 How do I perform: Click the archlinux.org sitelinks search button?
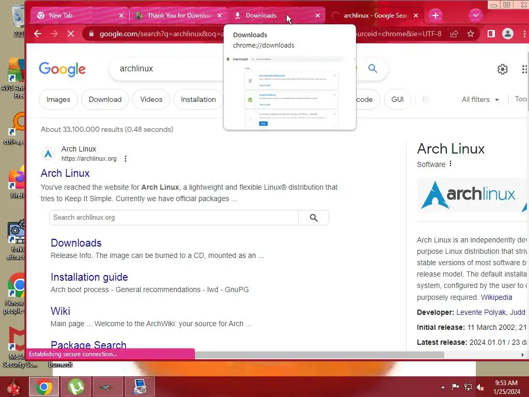point(314,218)
